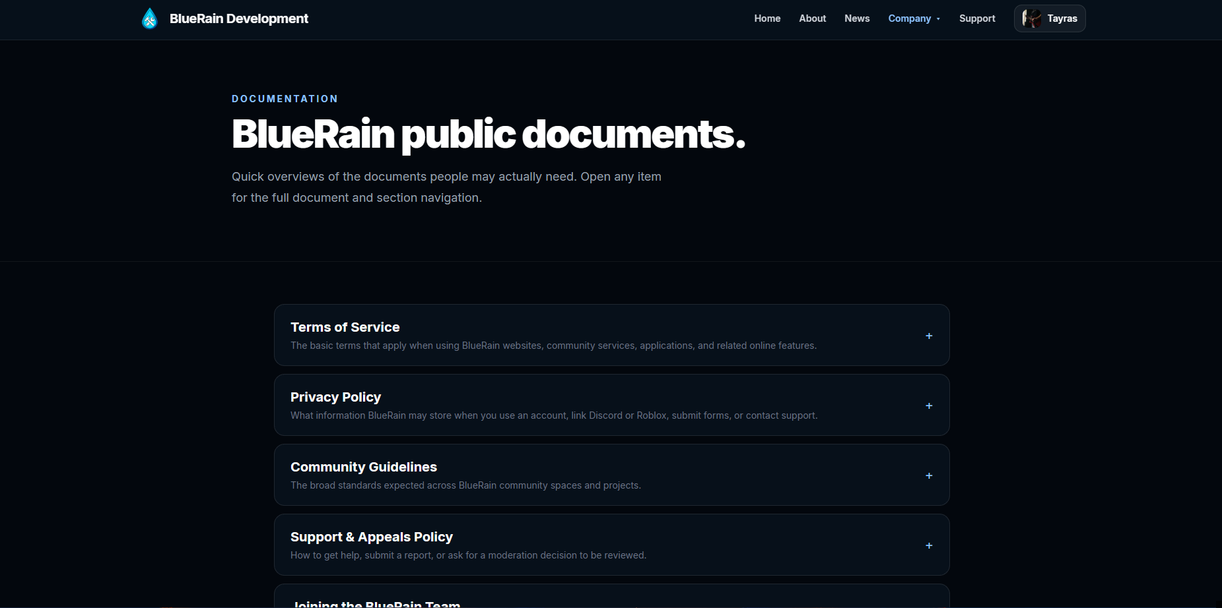Click the Tayras account name
Screen dimensions: 1222x608
(1062, 18)
